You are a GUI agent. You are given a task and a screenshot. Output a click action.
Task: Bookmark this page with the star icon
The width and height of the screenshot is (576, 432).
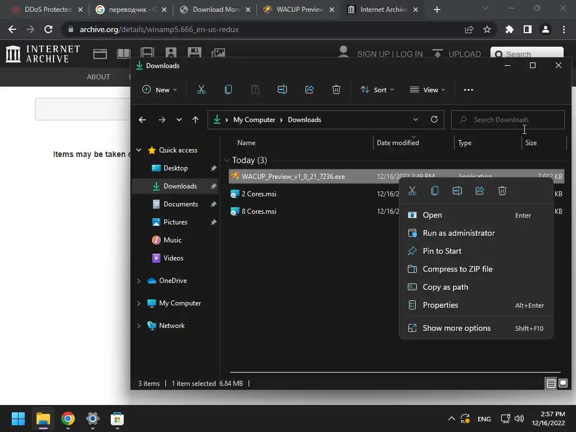click(487, 29)
